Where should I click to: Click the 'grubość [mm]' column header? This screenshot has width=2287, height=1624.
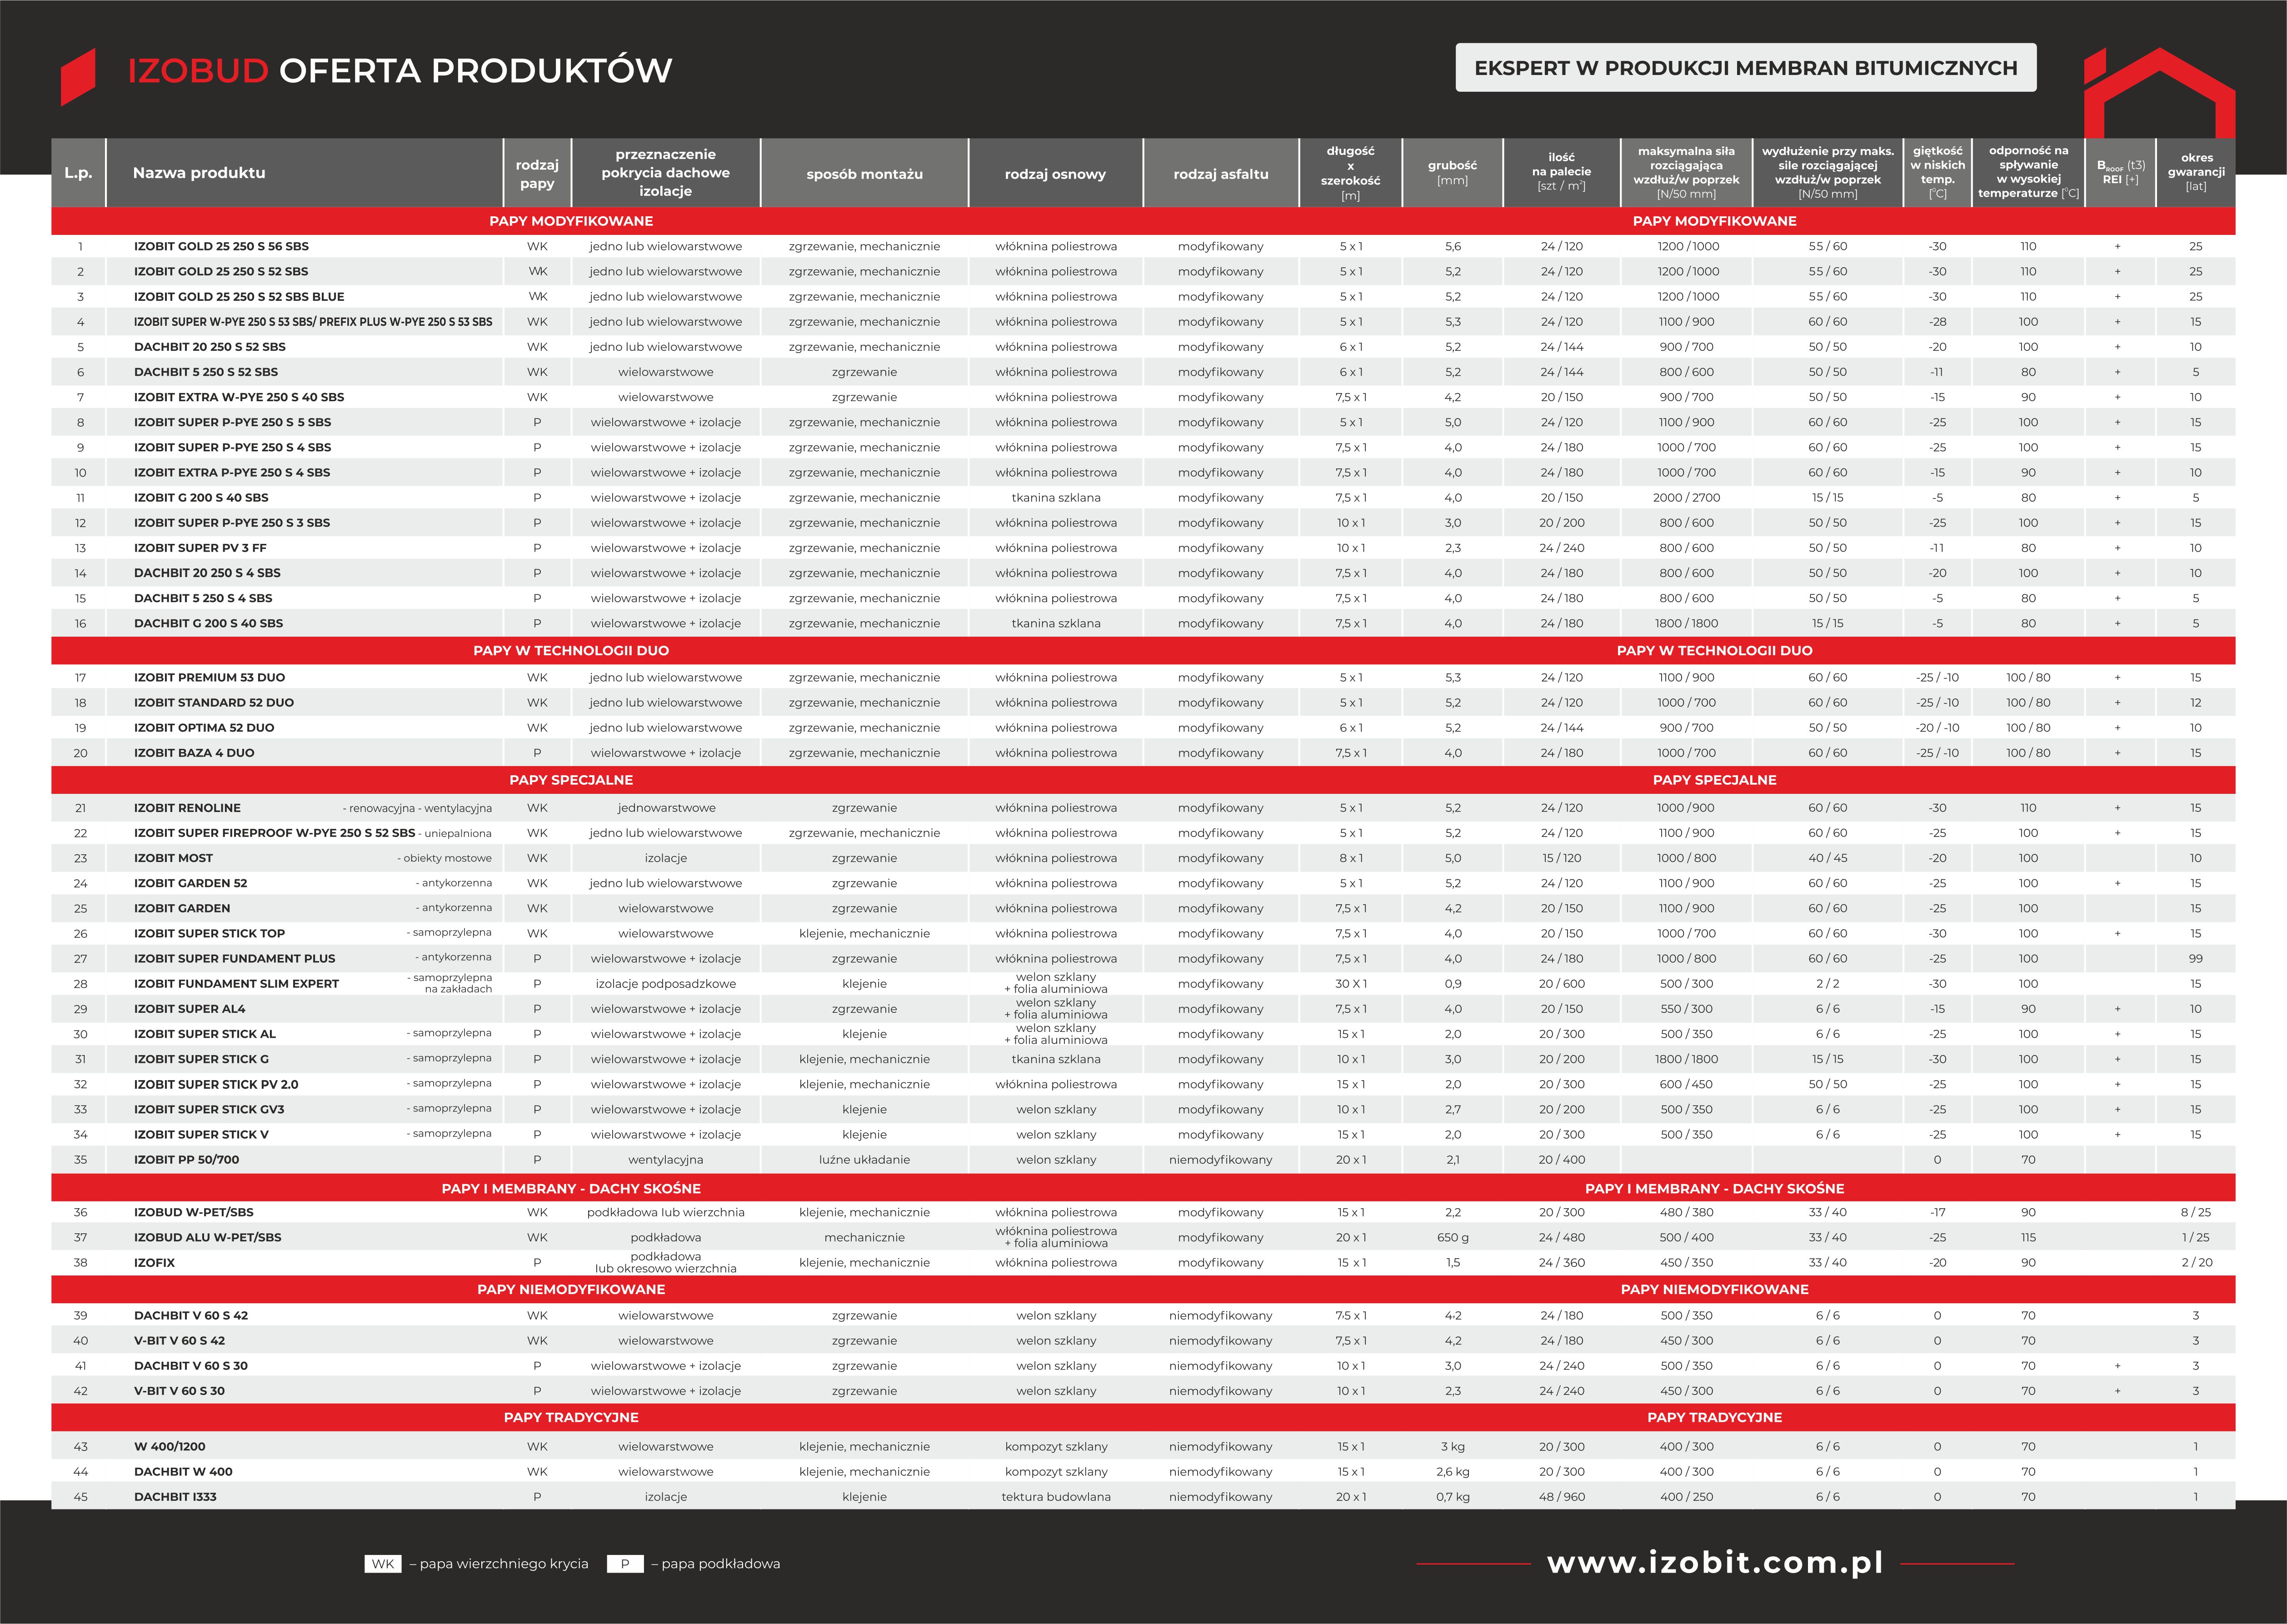[1452, 172]
